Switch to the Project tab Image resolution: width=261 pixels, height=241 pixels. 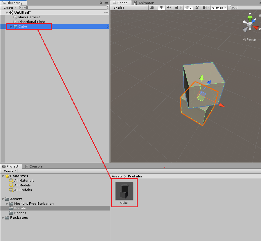[x=11, y=166]
